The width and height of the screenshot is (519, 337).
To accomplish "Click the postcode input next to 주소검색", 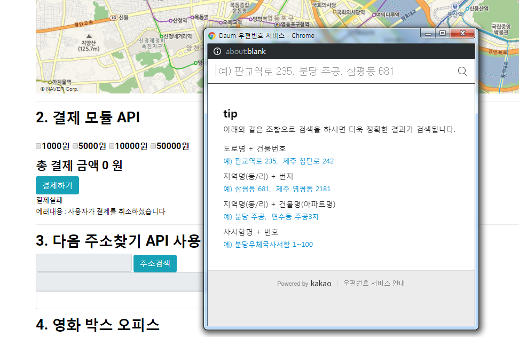I will (84, 263).
